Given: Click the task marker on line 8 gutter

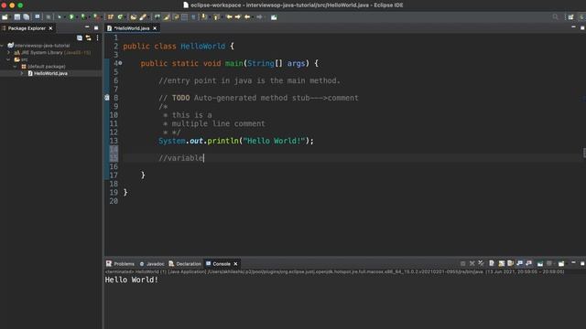Looking at the screenshot, I should [107, 98].
